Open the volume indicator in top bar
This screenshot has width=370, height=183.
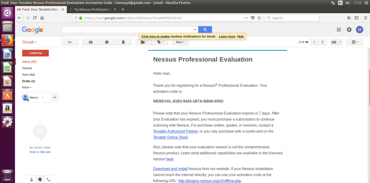(348, 3)
